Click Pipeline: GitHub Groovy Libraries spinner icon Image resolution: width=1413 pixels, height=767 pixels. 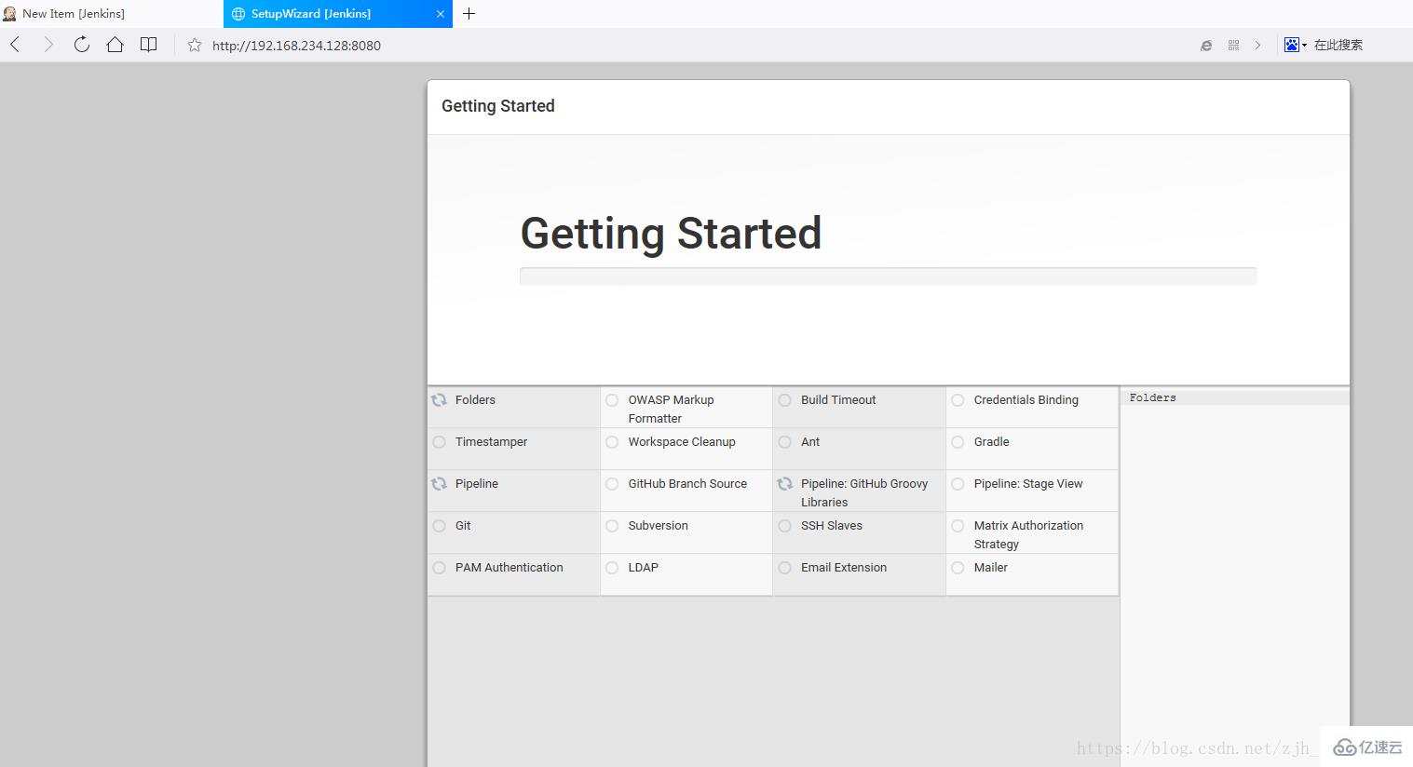(785, 484)
